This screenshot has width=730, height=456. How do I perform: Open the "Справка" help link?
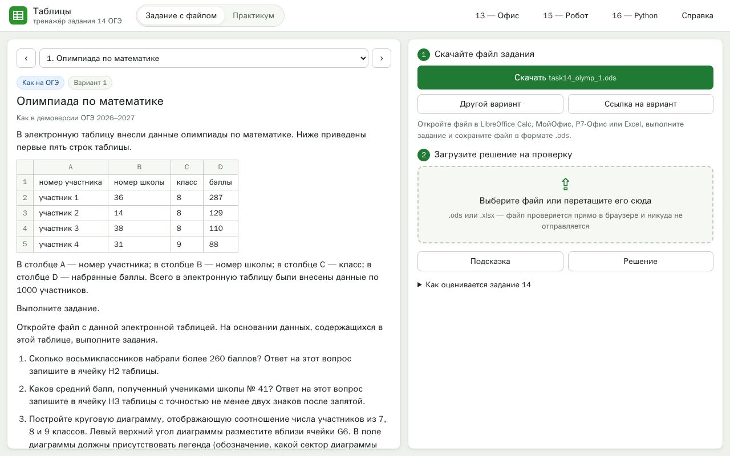pyautogui.click(x=697, y=15)
